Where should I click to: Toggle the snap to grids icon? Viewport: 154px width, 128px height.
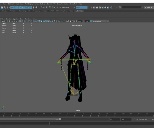pyautogui.click(x=42, y=7)
